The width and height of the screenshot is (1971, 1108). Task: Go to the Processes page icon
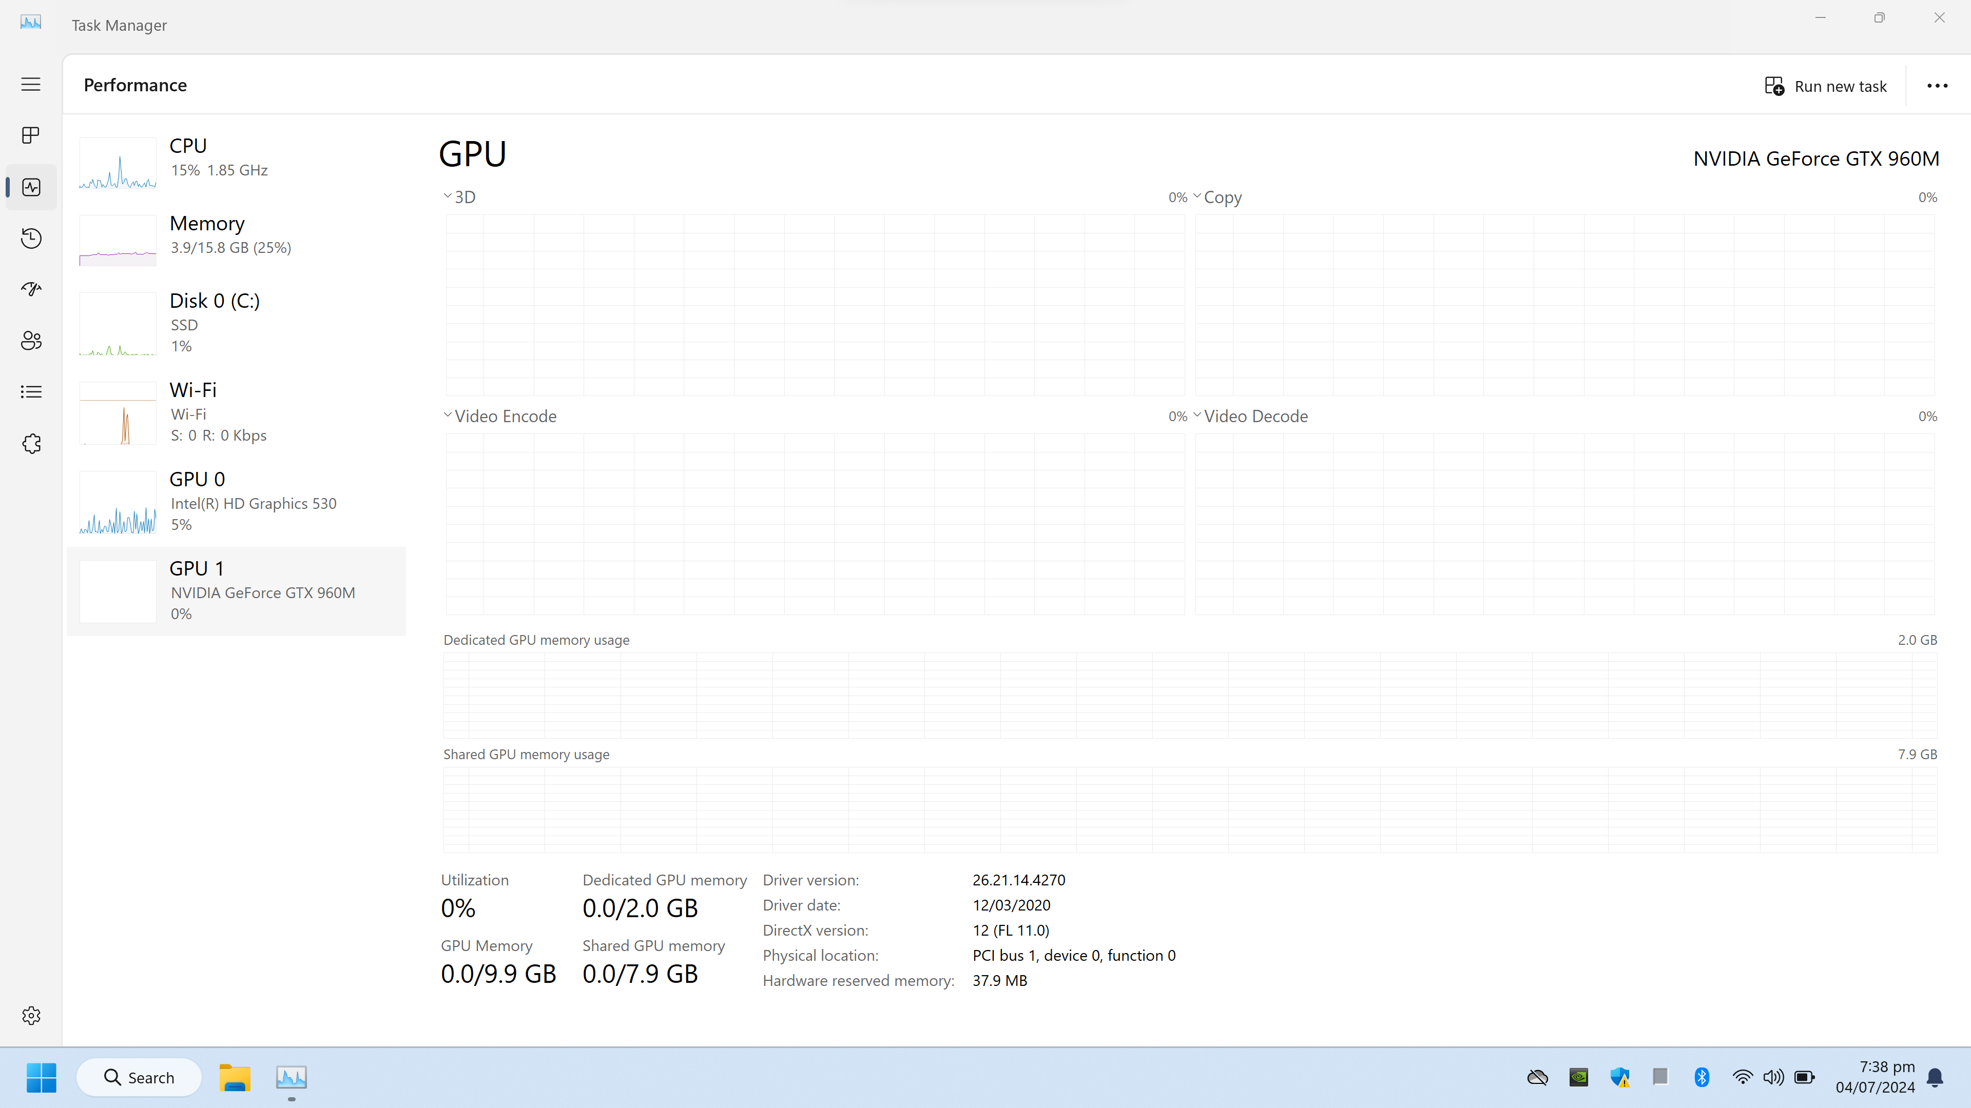[x=31, y=135]
